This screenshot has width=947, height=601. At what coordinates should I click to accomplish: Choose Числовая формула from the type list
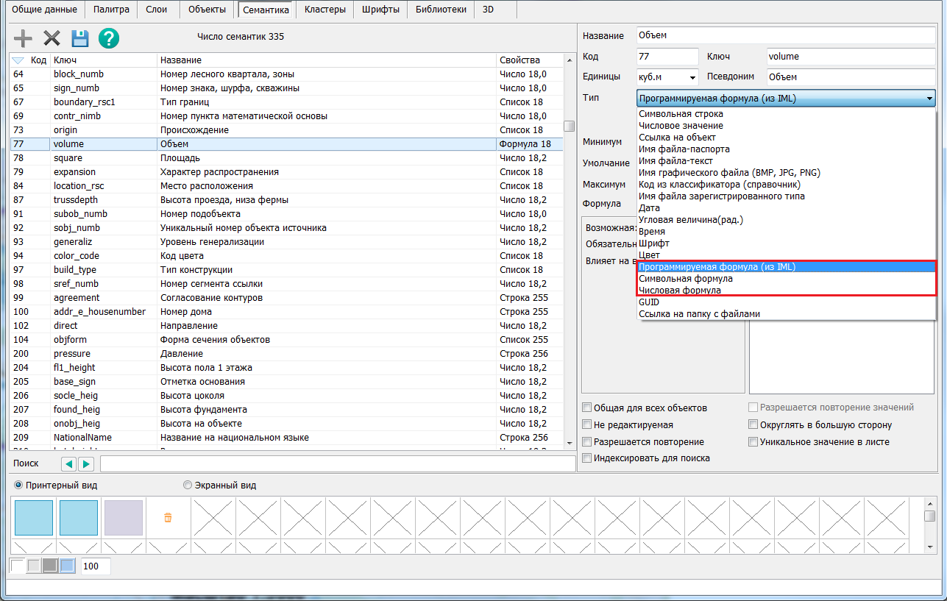[x=679, y=291]
